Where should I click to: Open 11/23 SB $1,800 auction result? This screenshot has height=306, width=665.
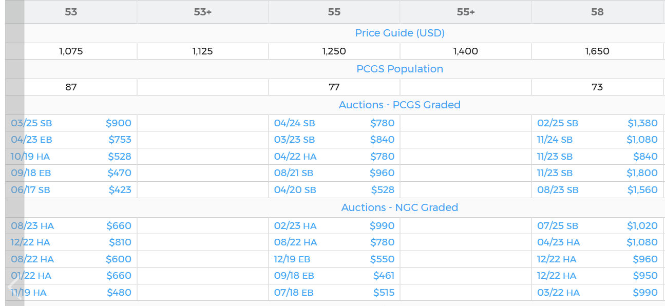597,173
